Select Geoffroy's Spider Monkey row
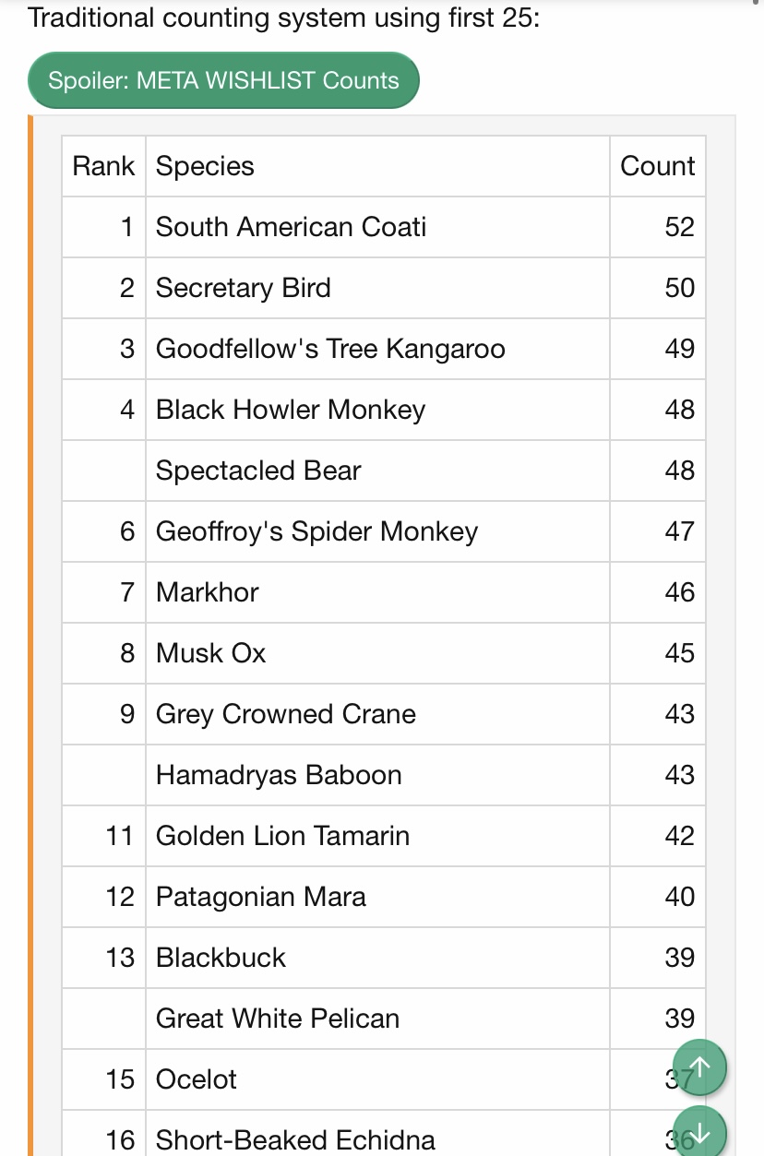764x1156 pixels. point(384,531)
